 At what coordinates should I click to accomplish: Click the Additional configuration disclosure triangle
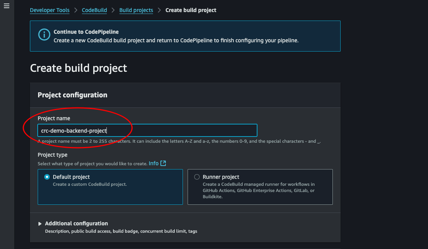40,223
